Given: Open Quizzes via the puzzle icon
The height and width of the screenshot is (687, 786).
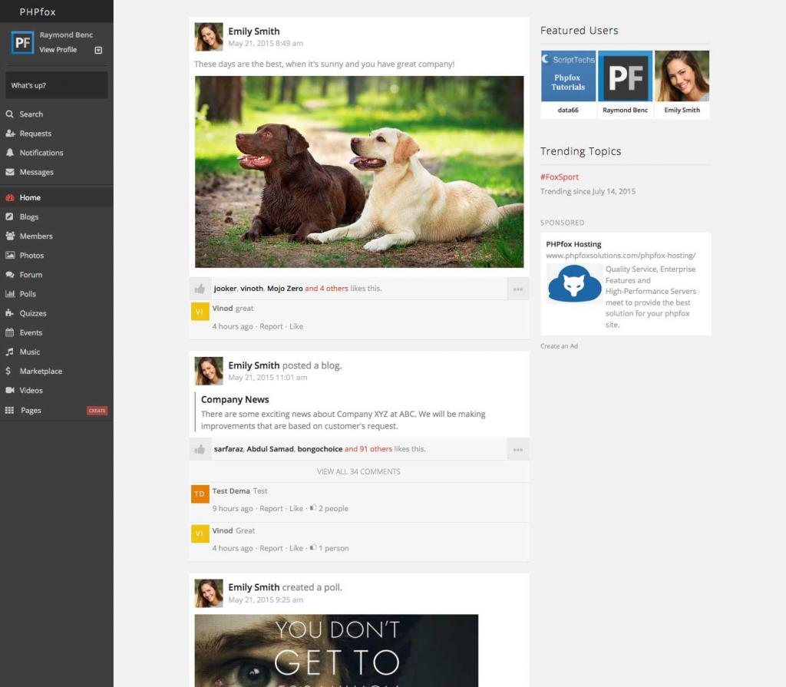Looking at the screenshot, I should [10, 313].
